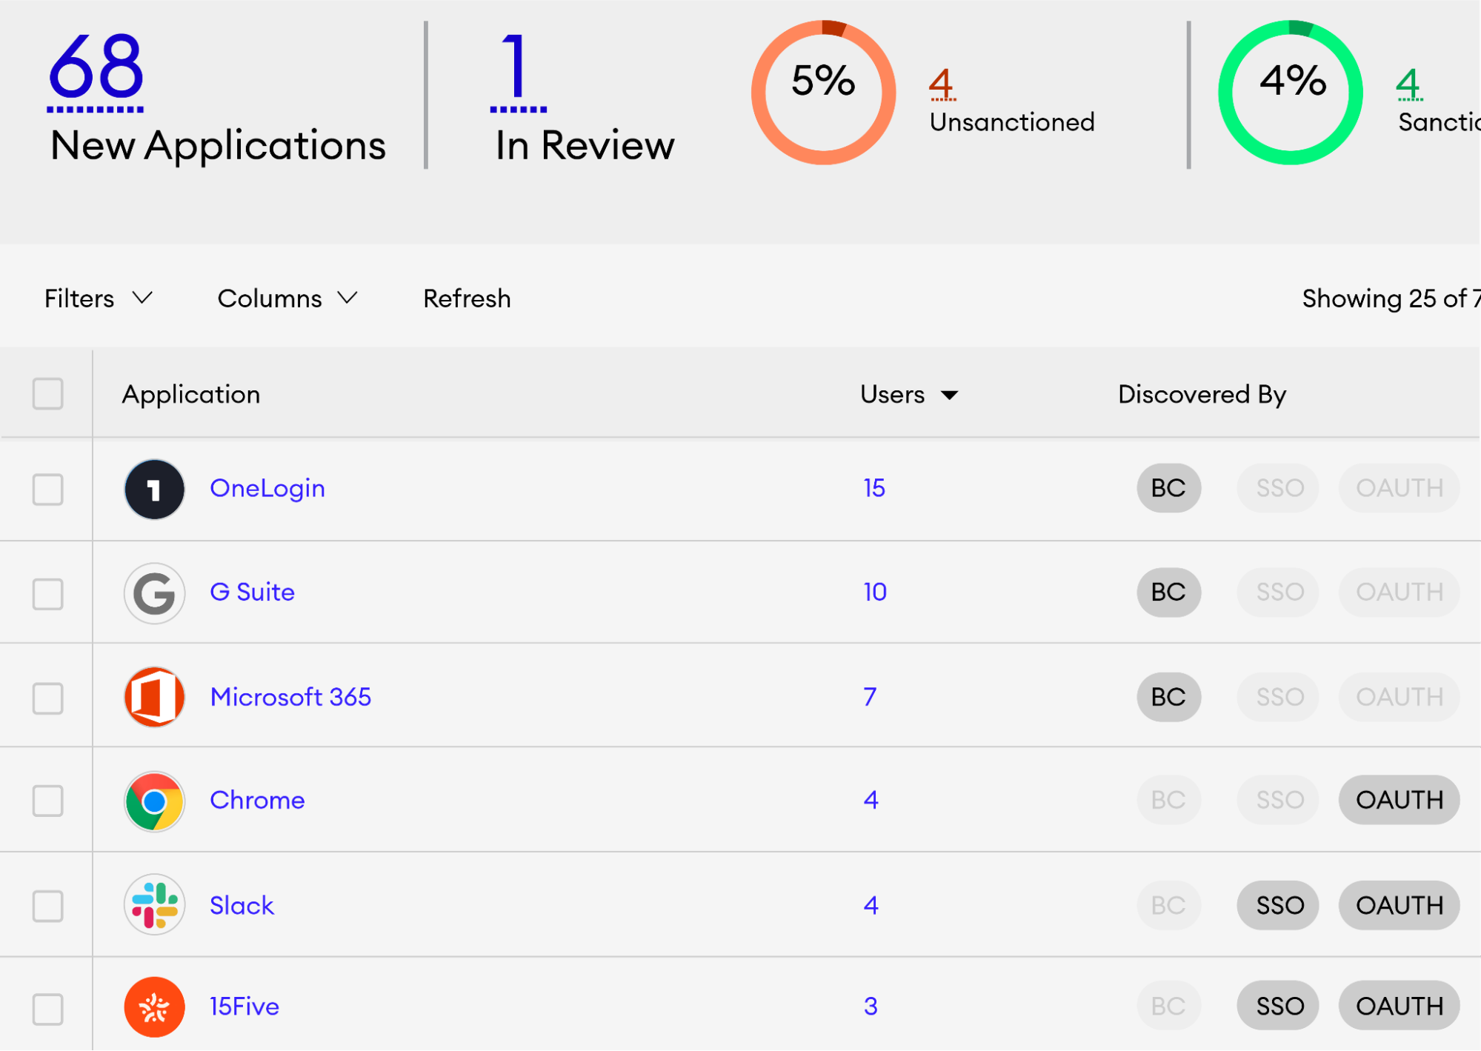Open the Slack application link
Image resolution: width=1481 pixels, height=1051 pixels.
click(242, 905)
